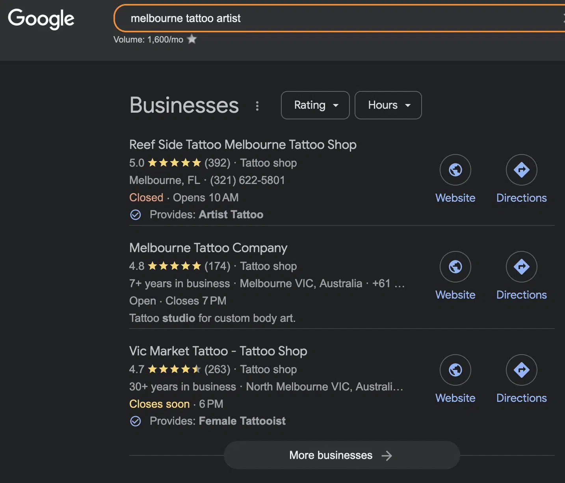
Task: Click the Directions label for Reef Side Tattoo
Action: 522,198
